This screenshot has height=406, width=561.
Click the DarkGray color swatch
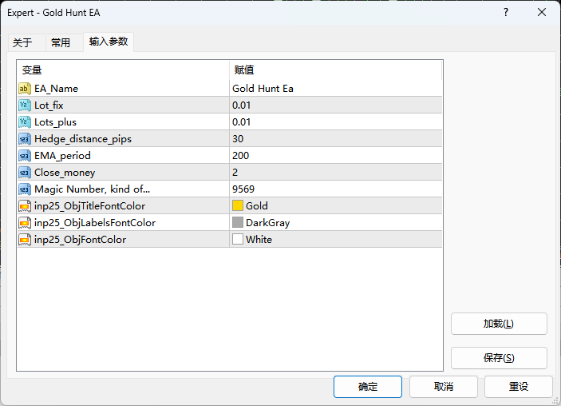[238, 222]
